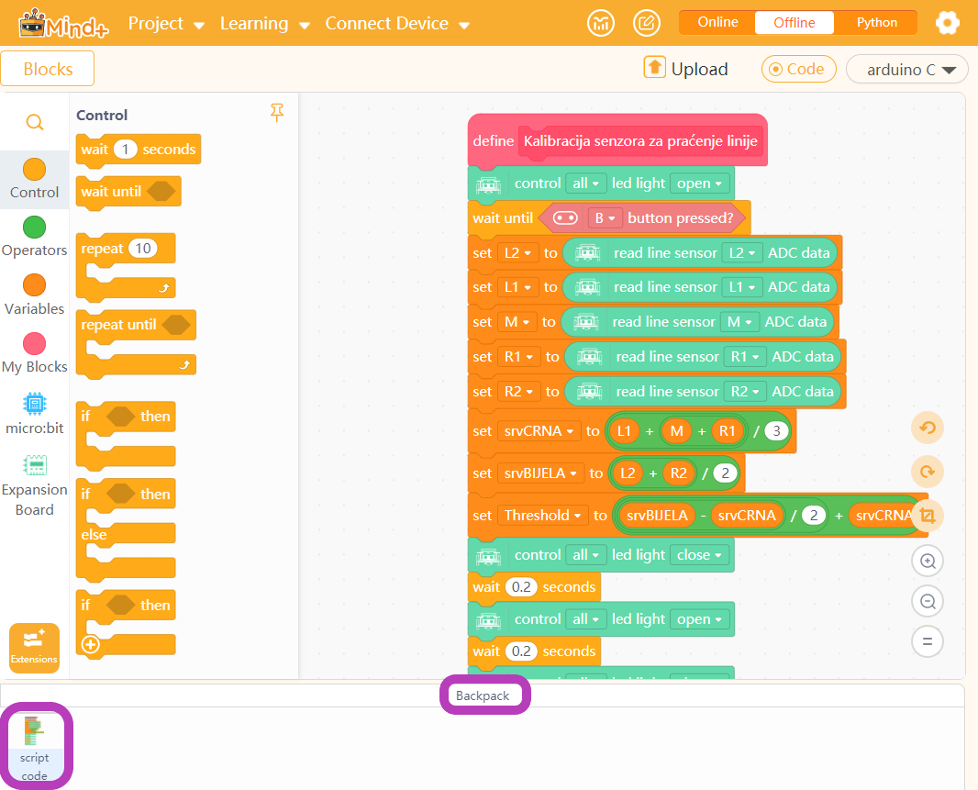
Task: Expand the B button selector dropdown
Action: (605, 218)
